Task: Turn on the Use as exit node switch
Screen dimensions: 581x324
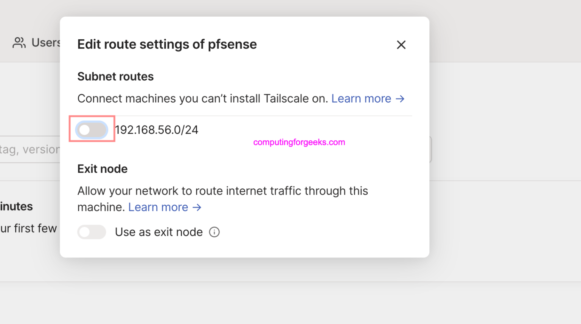Action: tap(92, 232)
